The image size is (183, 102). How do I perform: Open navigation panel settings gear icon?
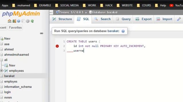[28, 21]
